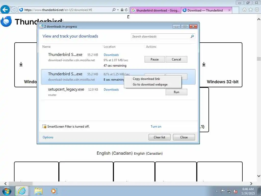The width and height of the screenshot is (261, 196).
Task: Select Copy download link menu item
Action: pyautogui.click(x=146, y=79)
